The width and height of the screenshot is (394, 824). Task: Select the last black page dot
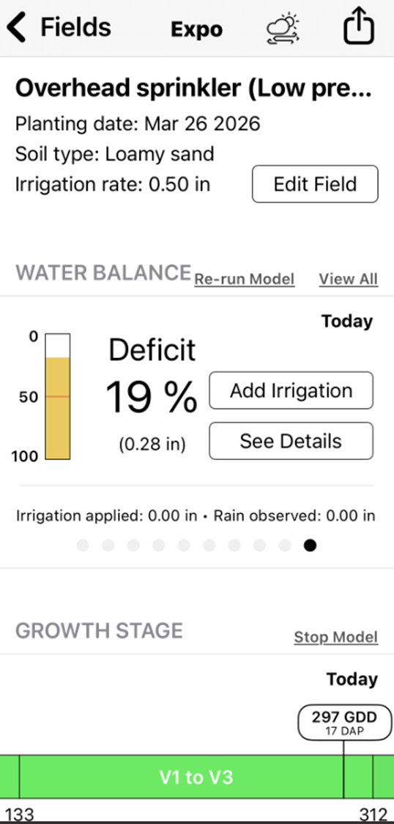310,545
